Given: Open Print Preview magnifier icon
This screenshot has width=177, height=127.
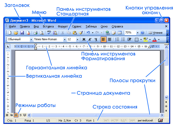Looking at the screenshot, I should (42, 33).
